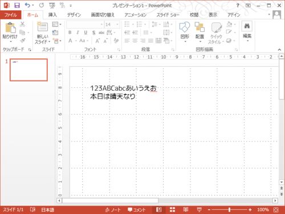
Task: Click zoom in plus button
Action: (x=250, y=210)
